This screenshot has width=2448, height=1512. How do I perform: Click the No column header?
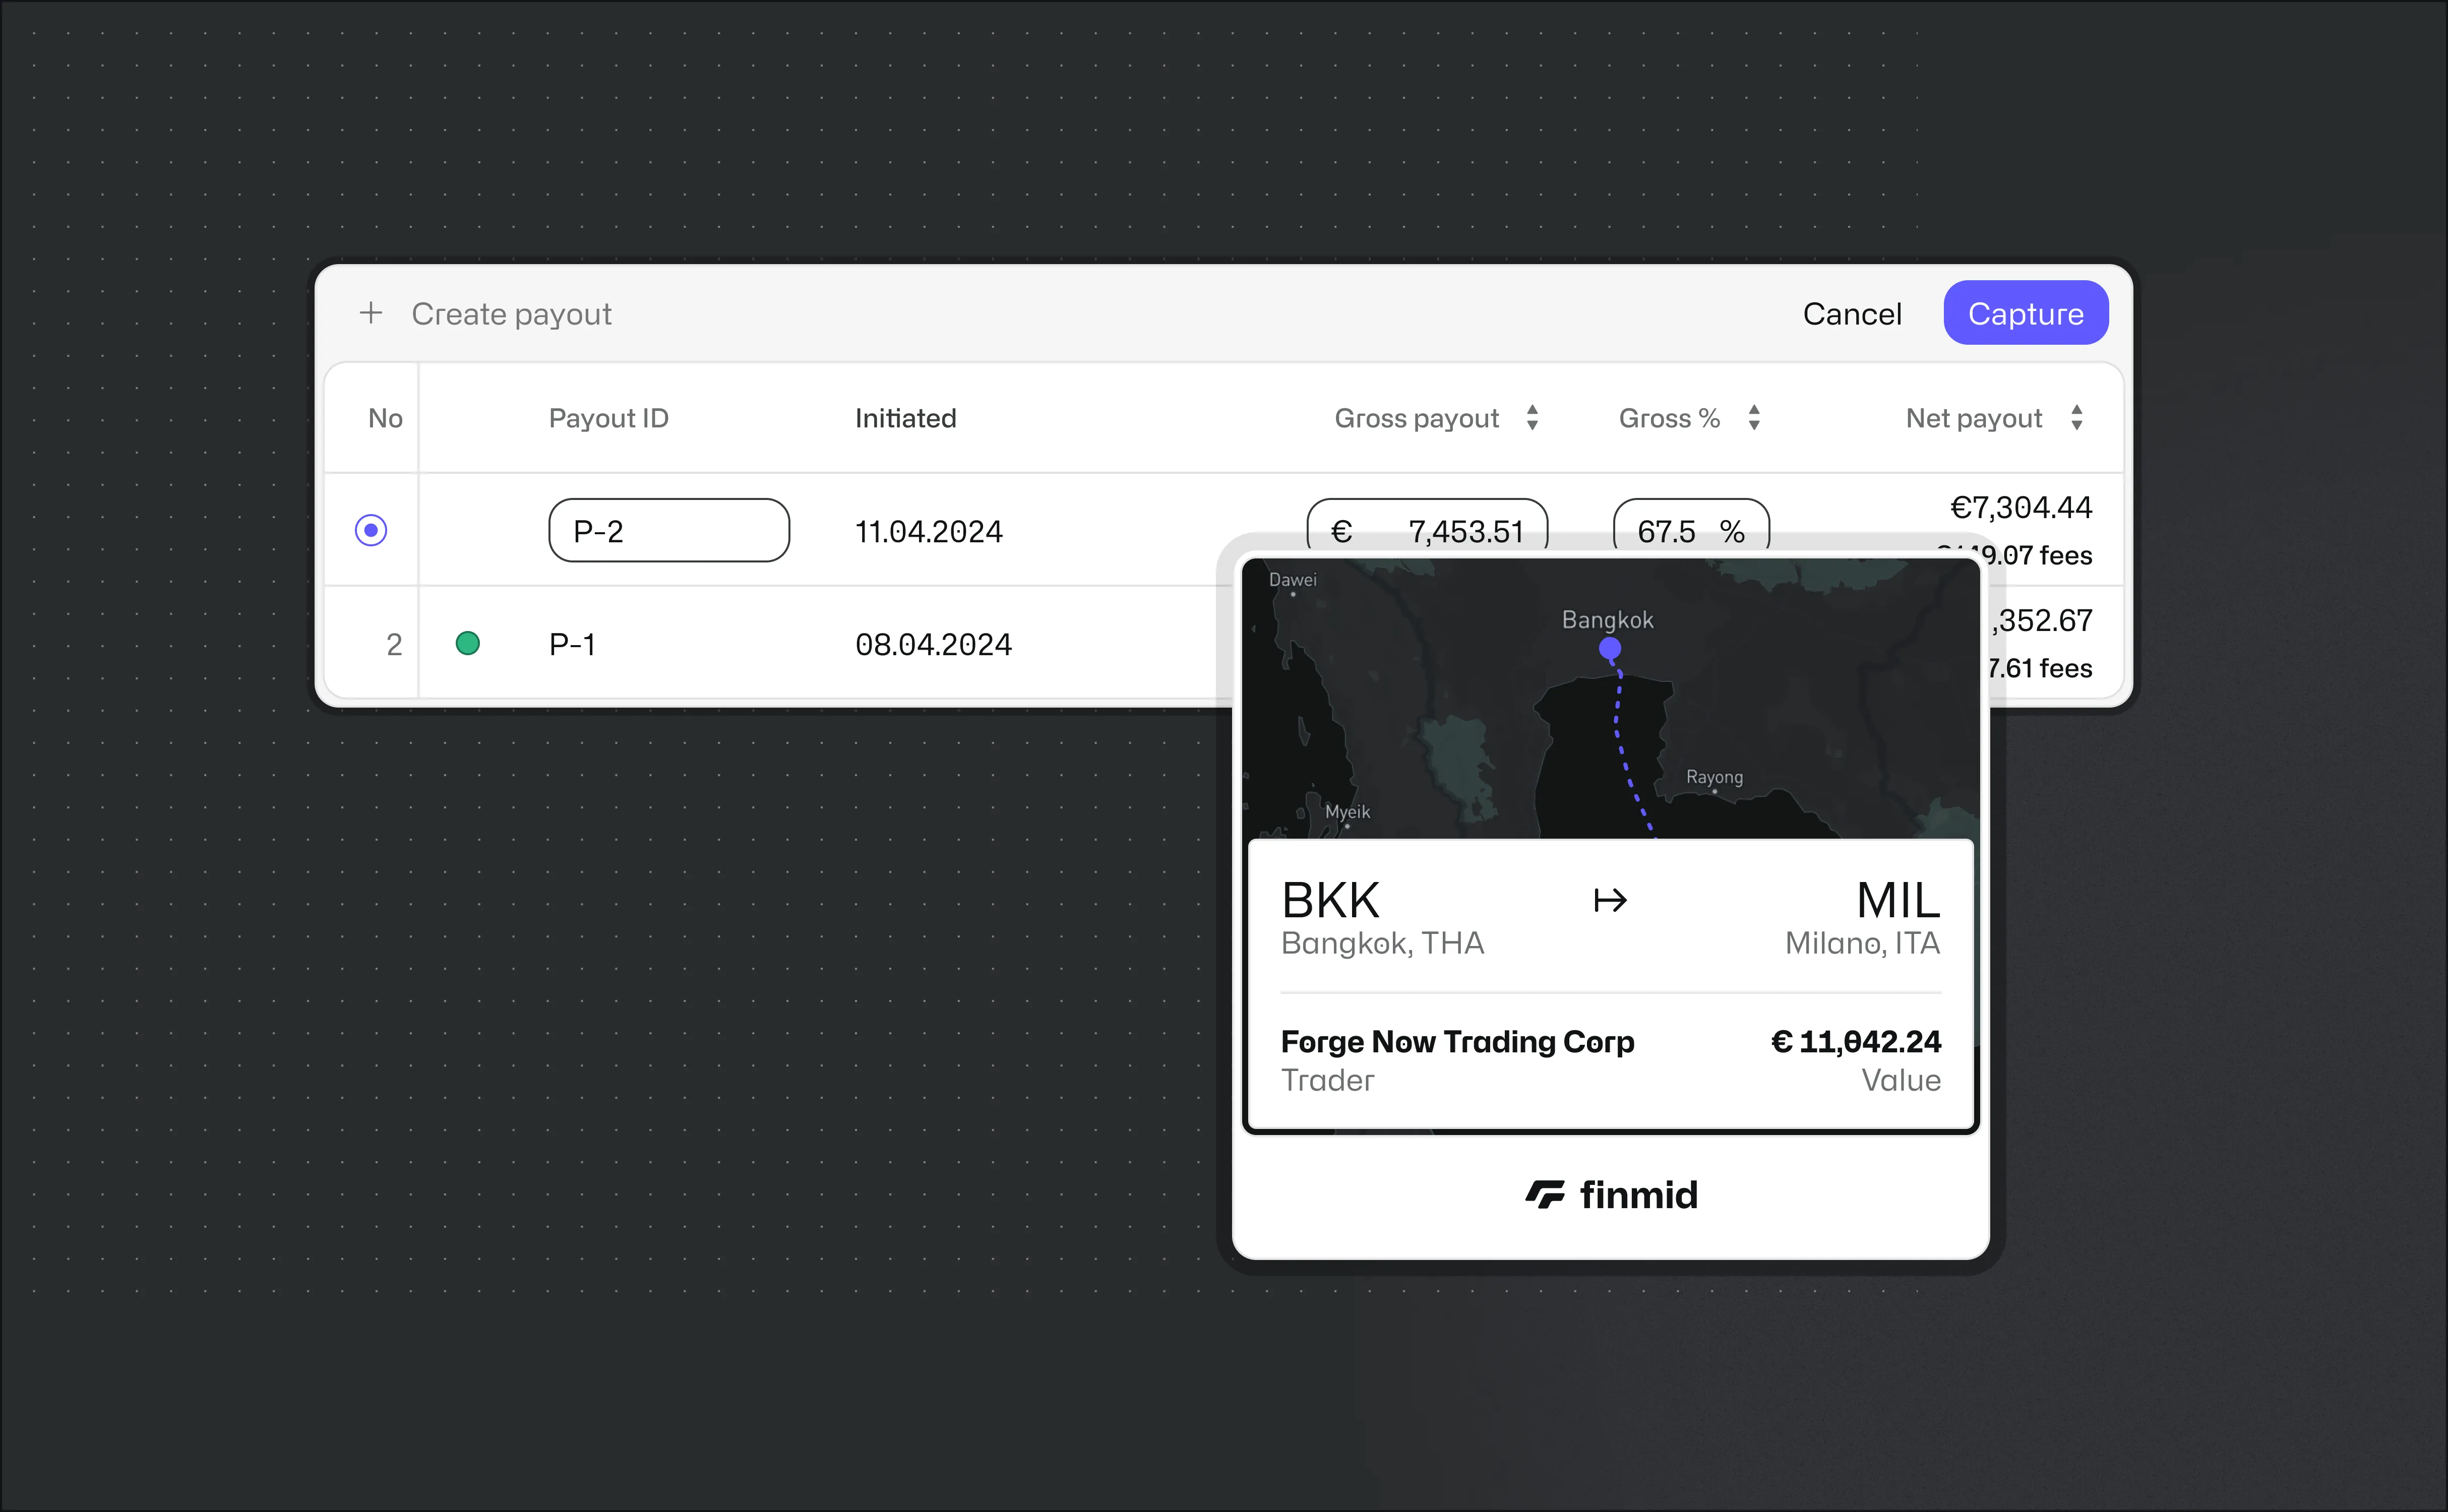[x=385, y=418]
